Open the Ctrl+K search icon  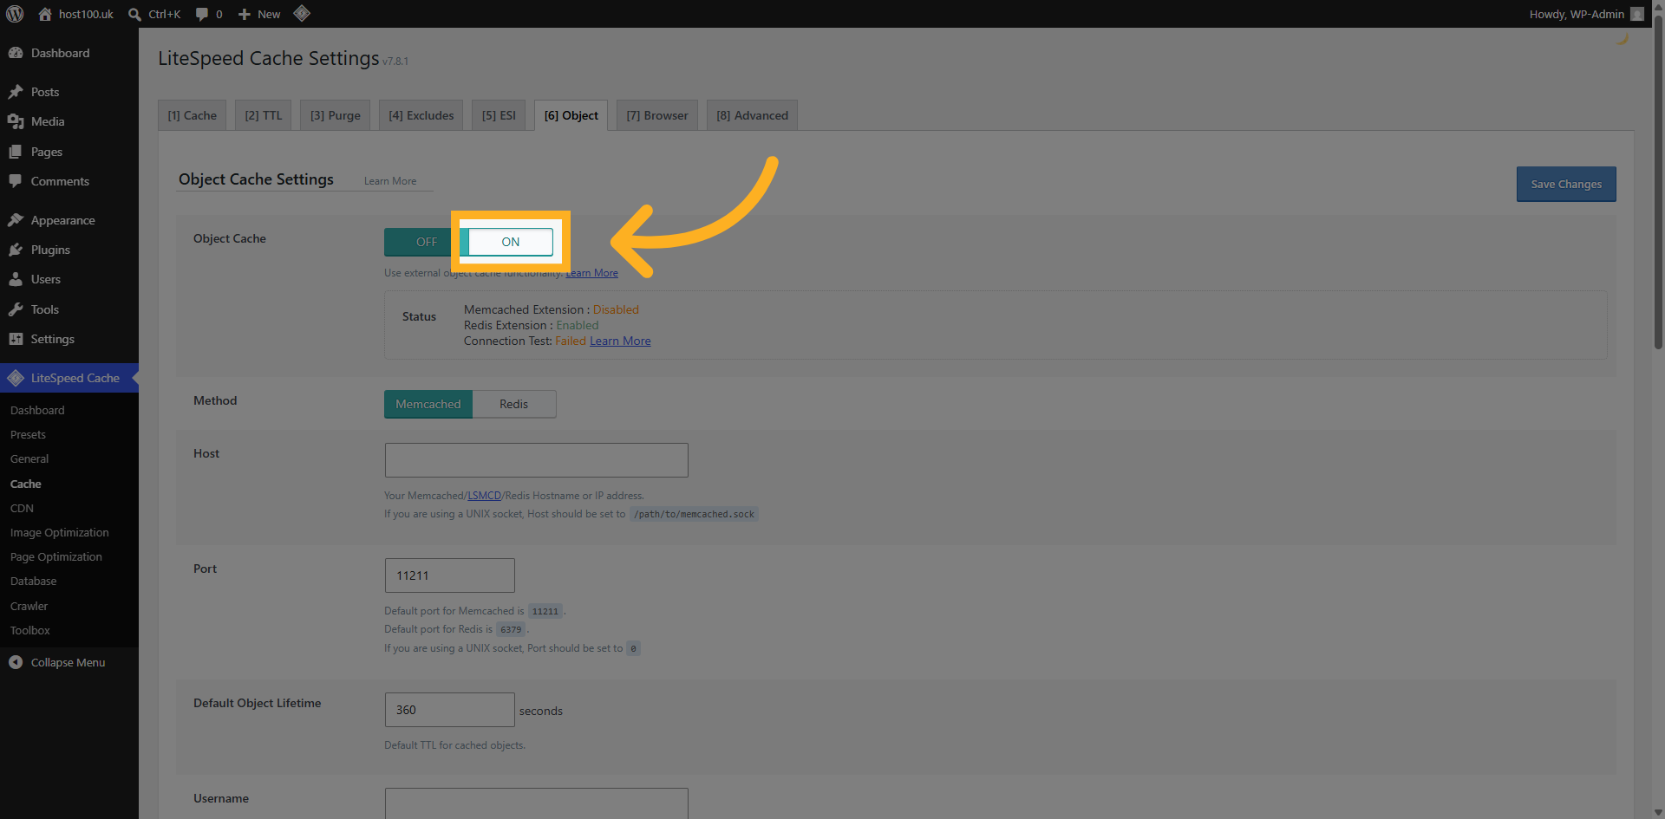(x=134, y=14)
